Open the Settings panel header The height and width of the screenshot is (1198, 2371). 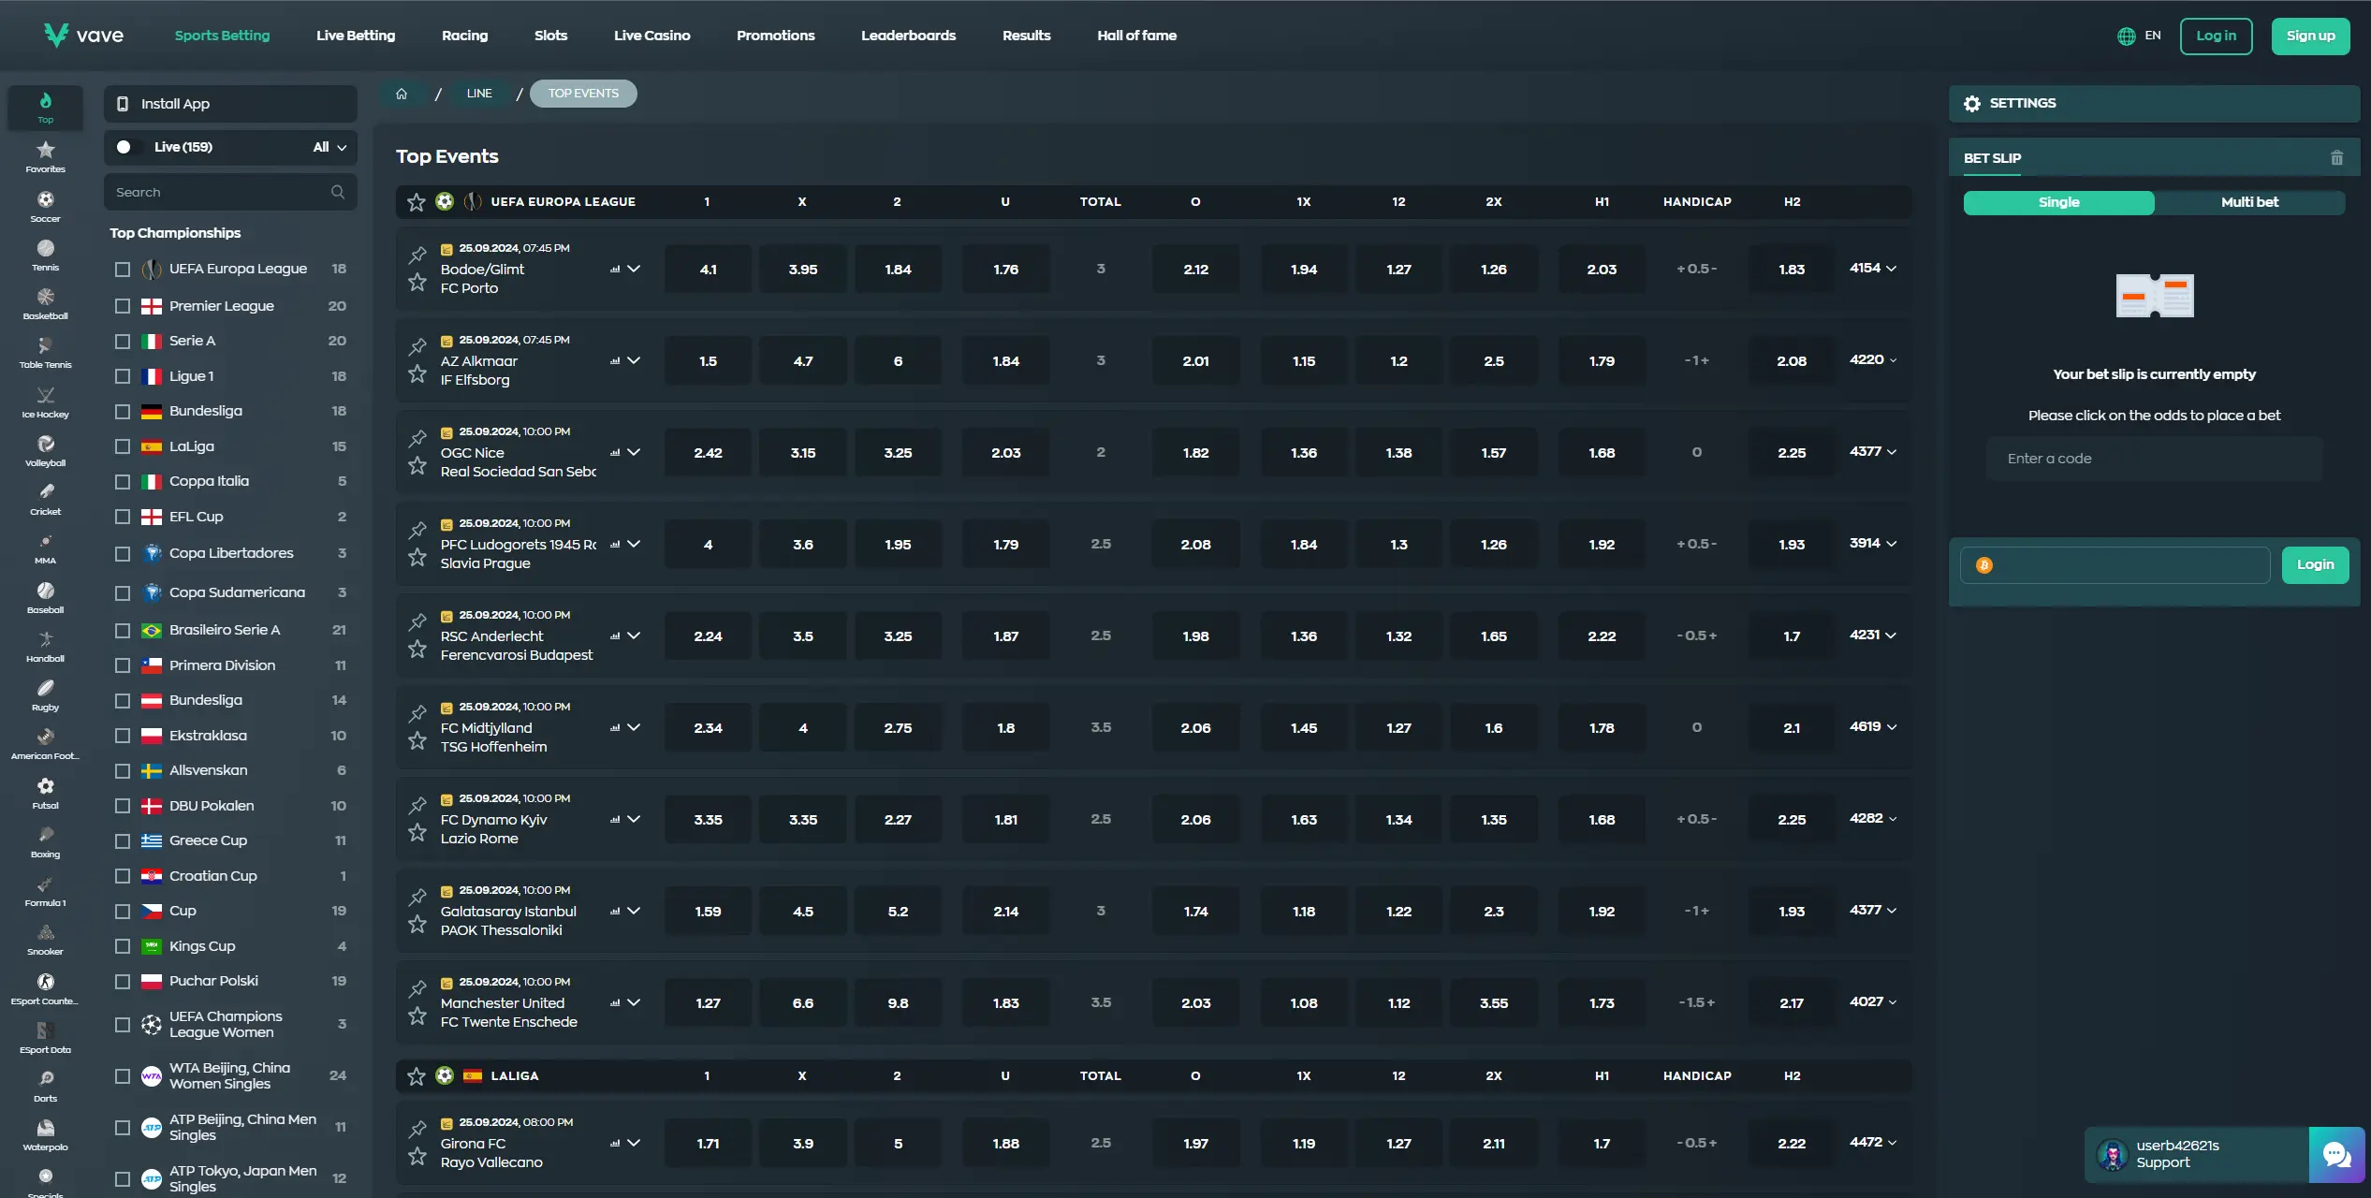[x=2154, y=104]
